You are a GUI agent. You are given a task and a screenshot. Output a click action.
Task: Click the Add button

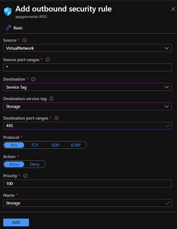(16, 222)
